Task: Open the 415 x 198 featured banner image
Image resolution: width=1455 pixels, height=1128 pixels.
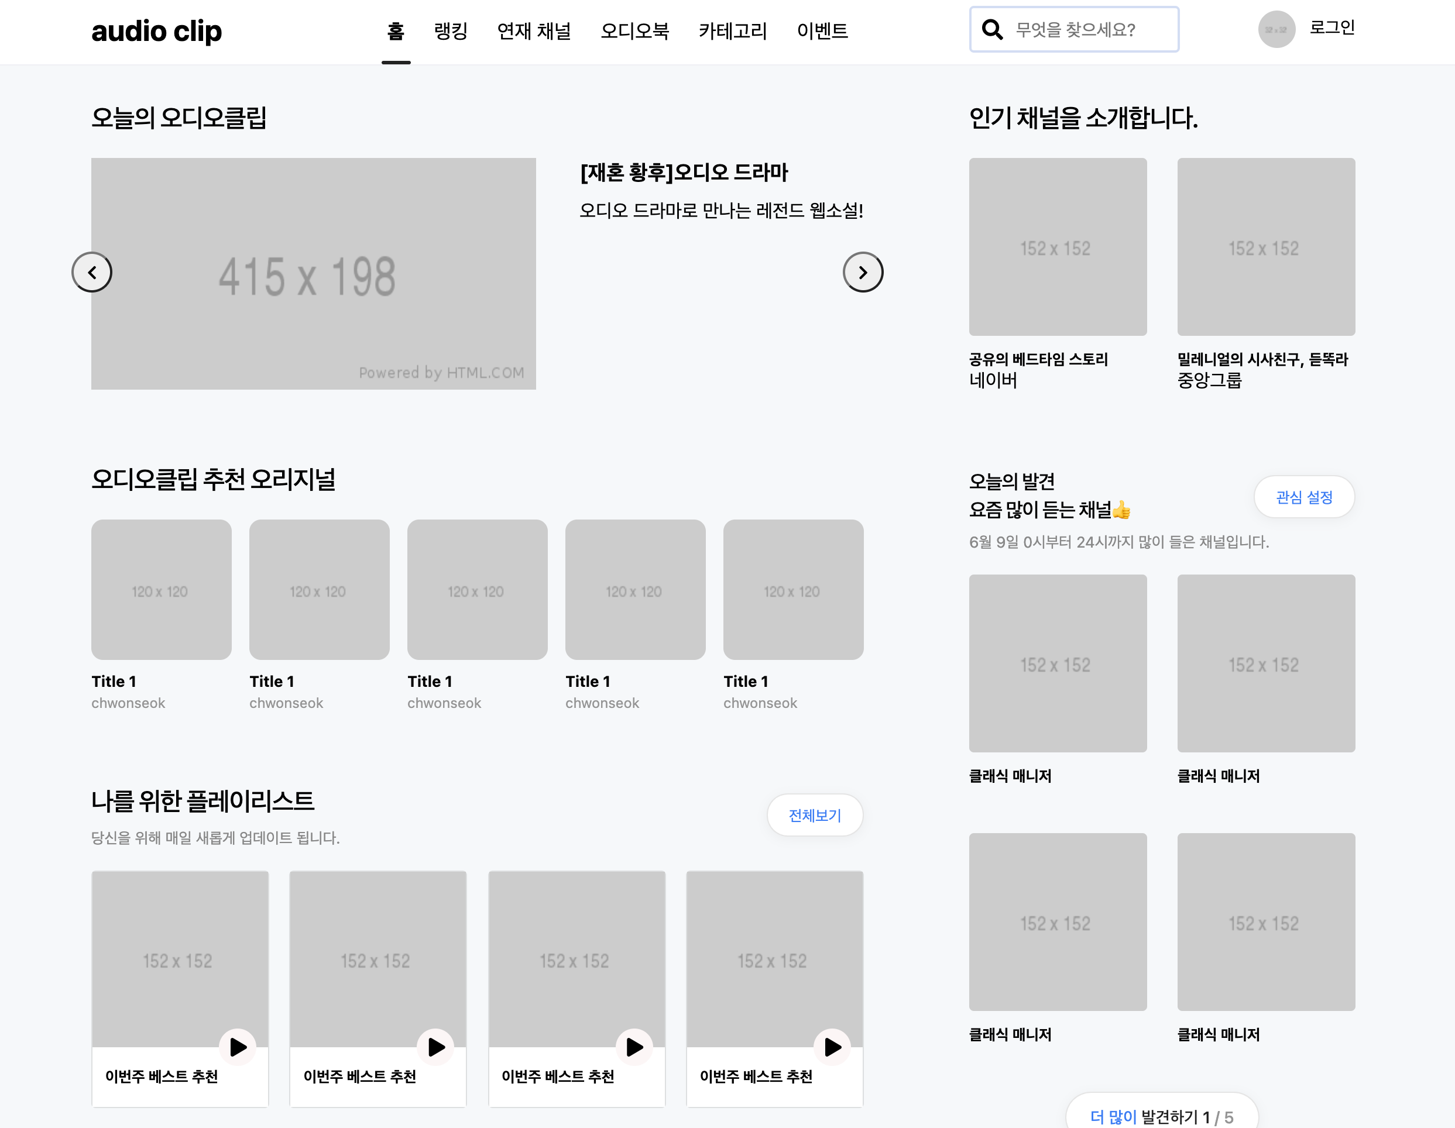Action: pyautogui.click(x=313, y=274)
